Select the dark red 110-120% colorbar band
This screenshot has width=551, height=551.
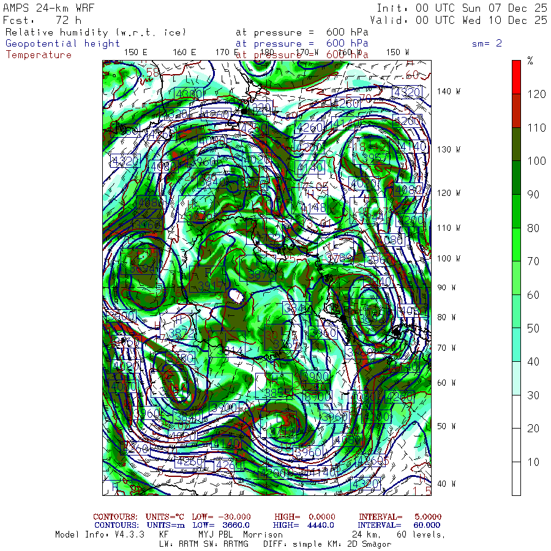(x=516, y=110)
